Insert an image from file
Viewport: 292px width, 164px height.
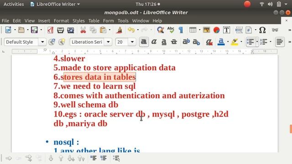[x=207, y=30]
